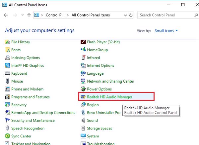Image resolution: width=199 pixels, height=145 pixels.
Task: Click the Region globe icon
Action: (83, 105)
